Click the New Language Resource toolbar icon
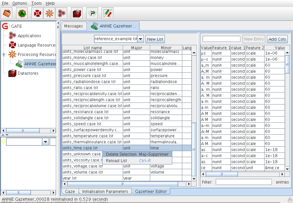The width and height of the screenshot is (293, 203). tap(37, 13)
